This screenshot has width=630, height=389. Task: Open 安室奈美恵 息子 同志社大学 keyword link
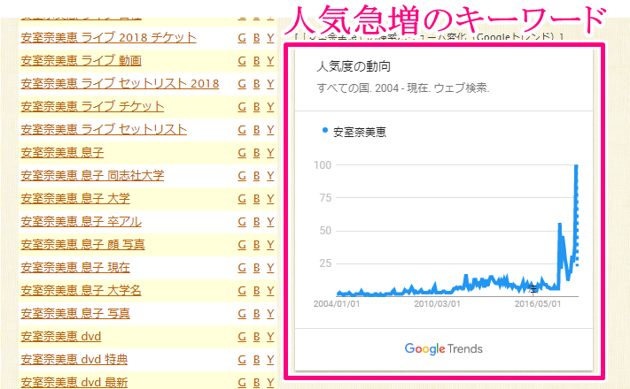pyautogui.click(x=92, y=175)
